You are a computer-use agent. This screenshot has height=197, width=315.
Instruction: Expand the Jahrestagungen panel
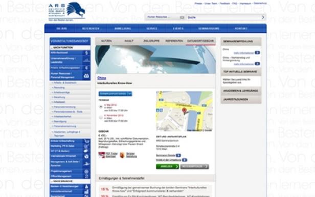(x=241, y=99)
